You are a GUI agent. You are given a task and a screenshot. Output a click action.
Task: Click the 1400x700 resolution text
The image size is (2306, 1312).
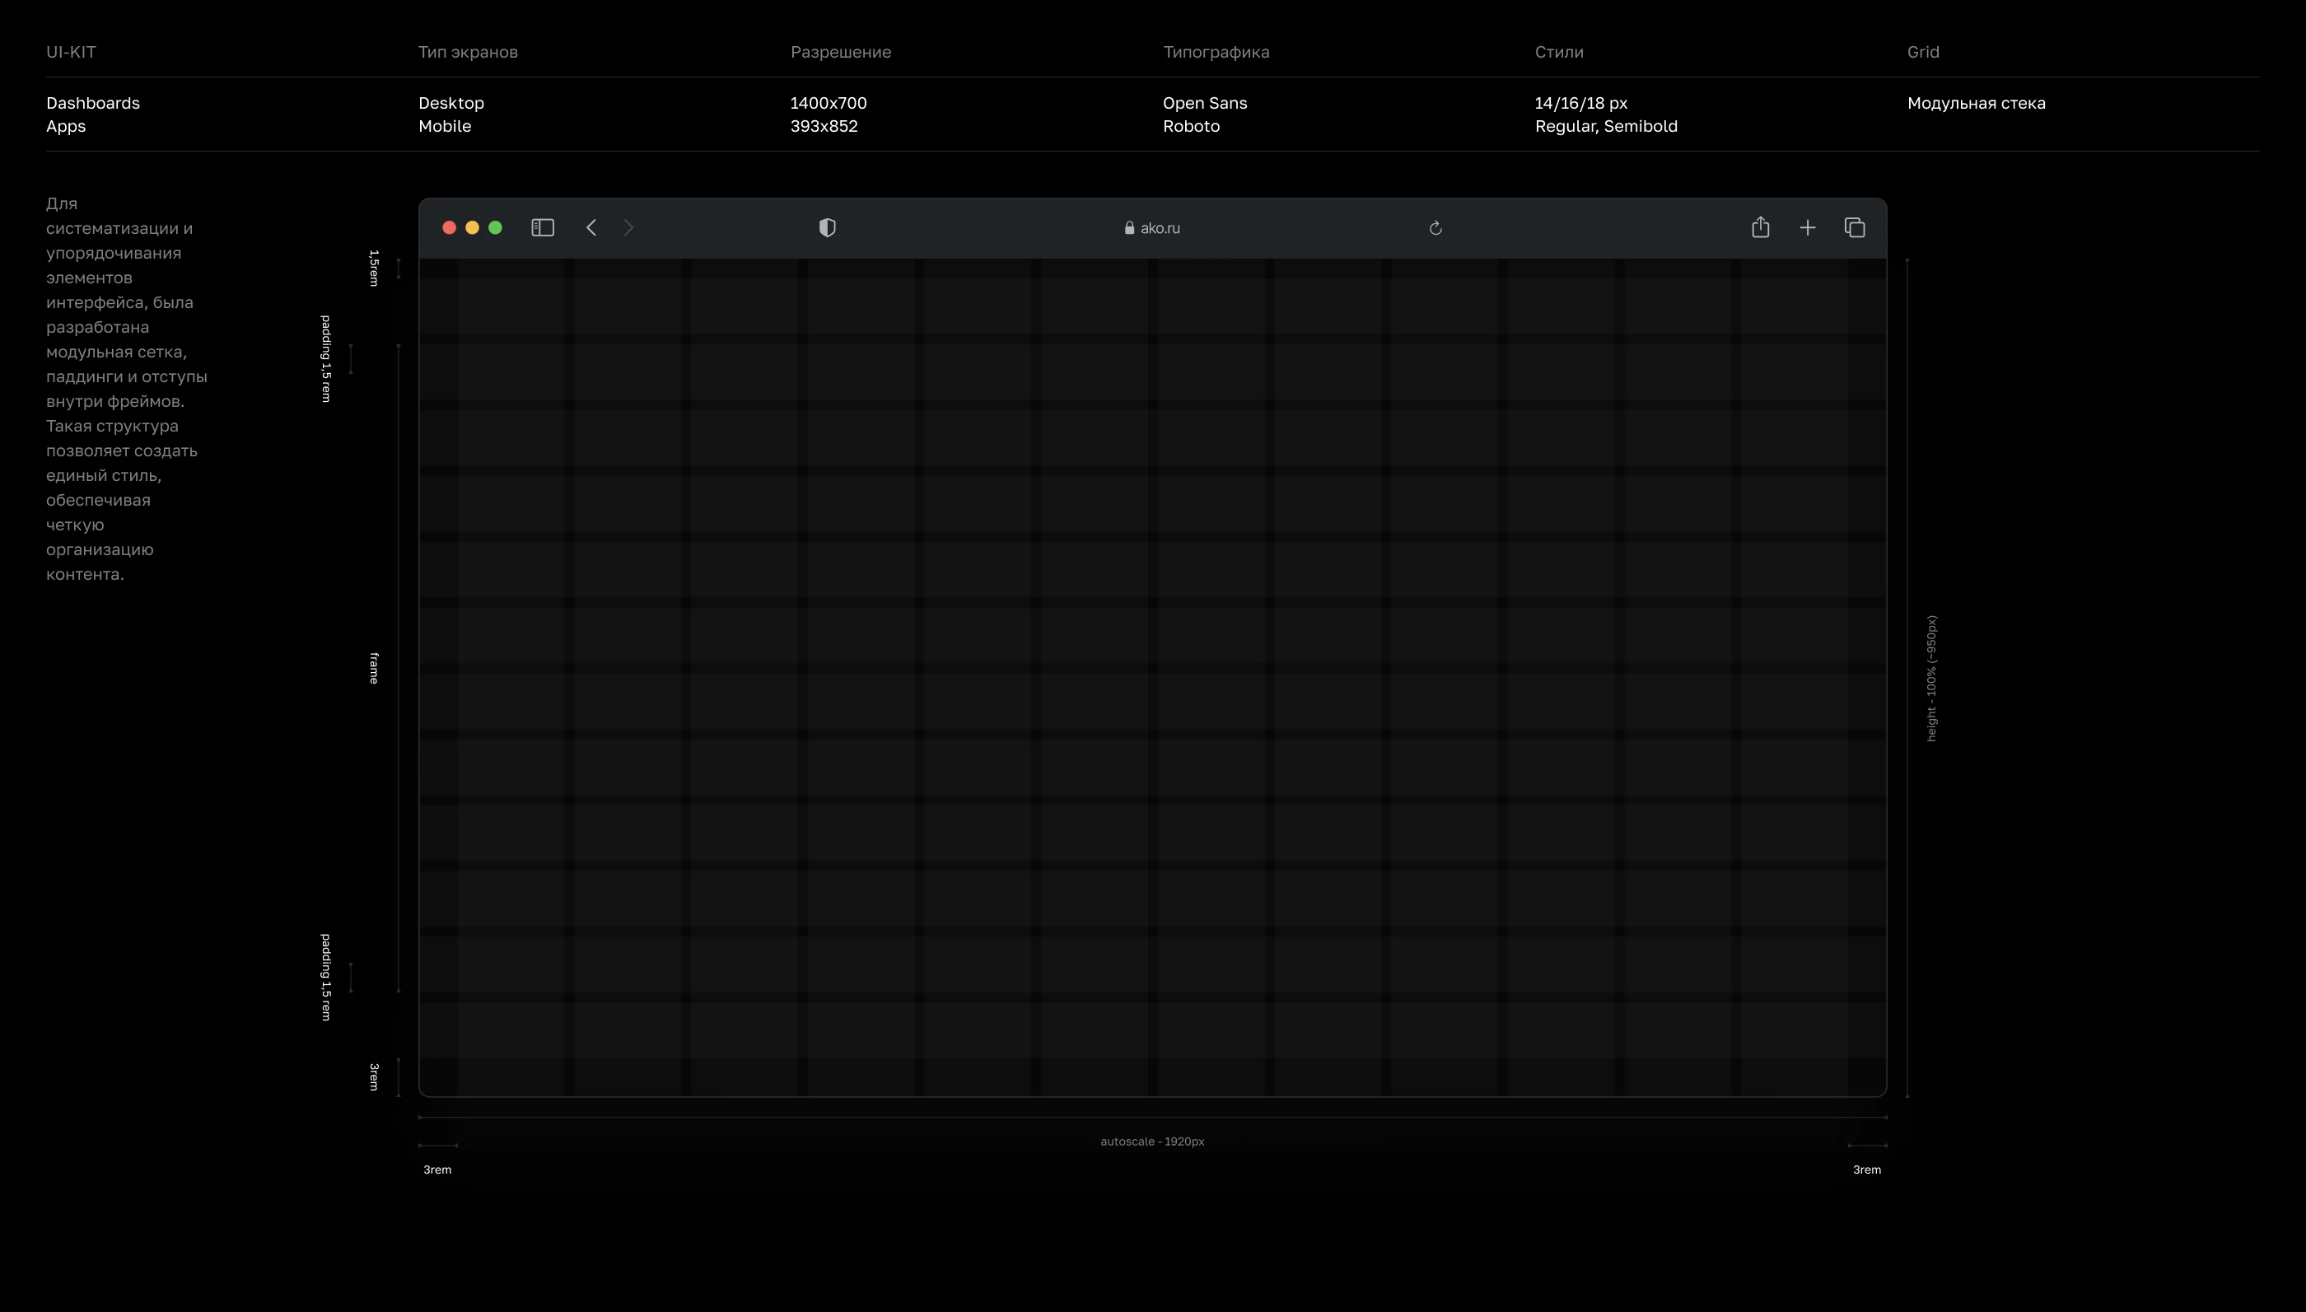coord(828,103)
